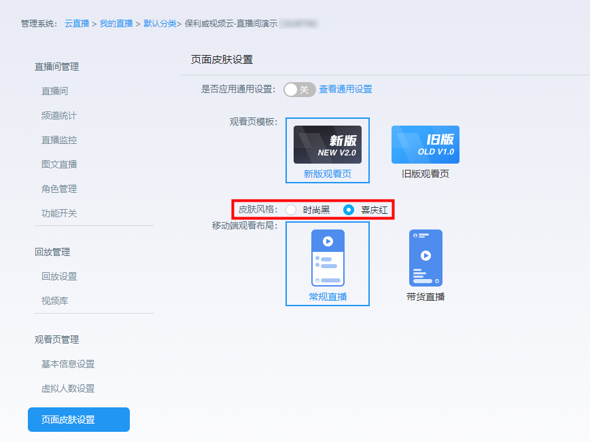Image resolution: width=590 pixels, height=442 pixels.
Task: Click the 云直播 breadcrumb link
Action: [x=77, y=24]
